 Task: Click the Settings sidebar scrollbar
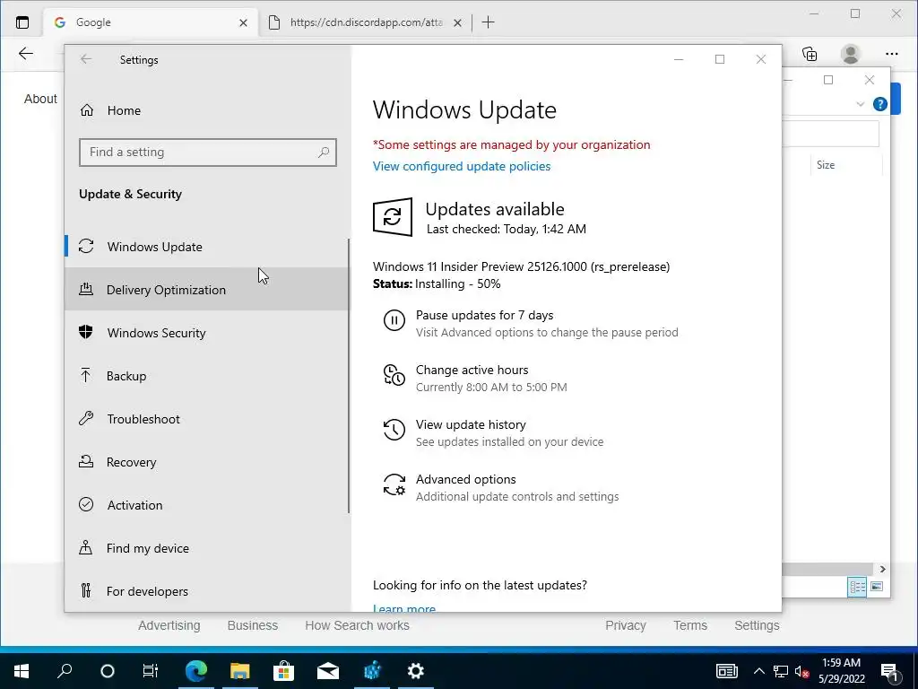pyautogui.click(x=349, y=376)
